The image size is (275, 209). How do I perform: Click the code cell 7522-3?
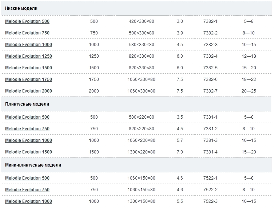210,201
